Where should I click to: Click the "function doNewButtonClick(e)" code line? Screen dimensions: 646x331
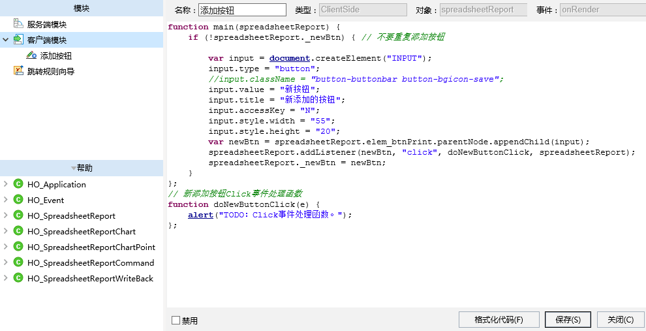tap(244, 204)
